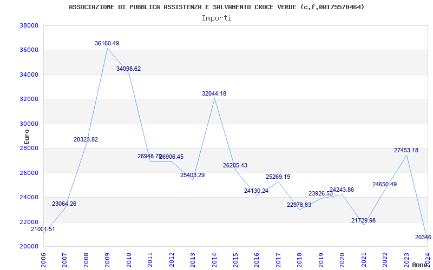Select data label 28323.82
The image size is (433, 270).
point(86,139)
